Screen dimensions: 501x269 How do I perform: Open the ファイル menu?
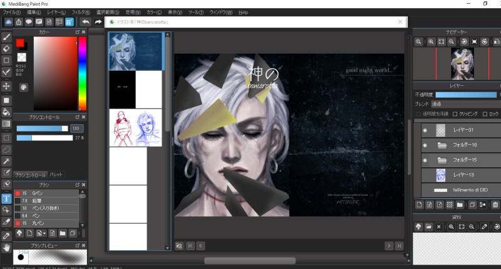point(12,12)
